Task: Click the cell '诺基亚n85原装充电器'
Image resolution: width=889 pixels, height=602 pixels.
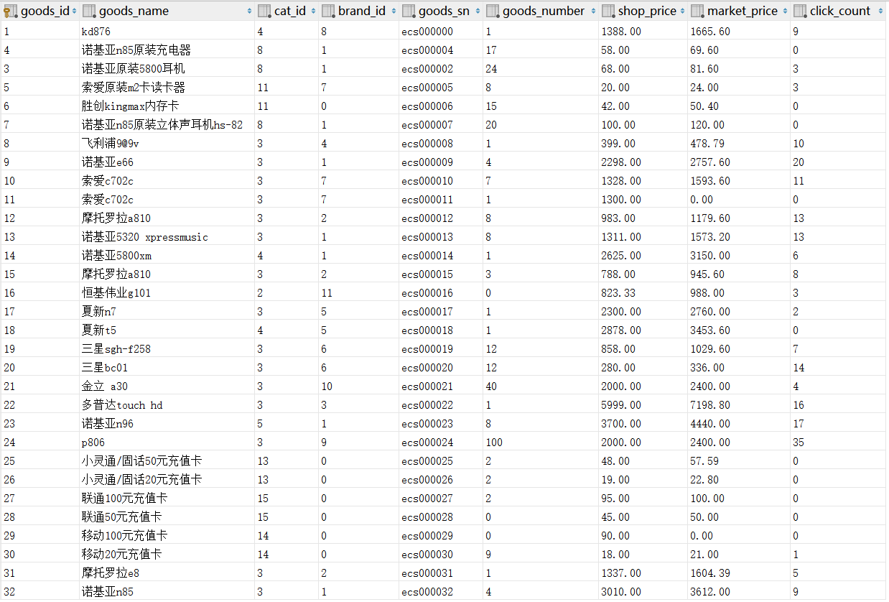Action: pyautogui.click(x=136, y=50)
